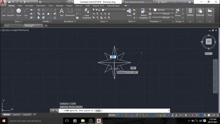Viewport: 220px width, 124px height.
Task: Open the Utilities panel
Action: (x=190, y=12)
